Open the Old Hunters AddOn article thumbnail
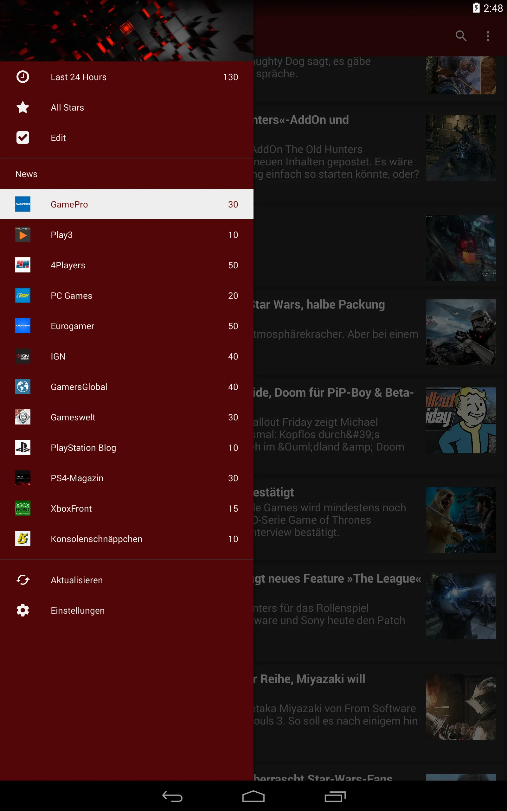Viewport: 507px width, 811px height. 461,148
